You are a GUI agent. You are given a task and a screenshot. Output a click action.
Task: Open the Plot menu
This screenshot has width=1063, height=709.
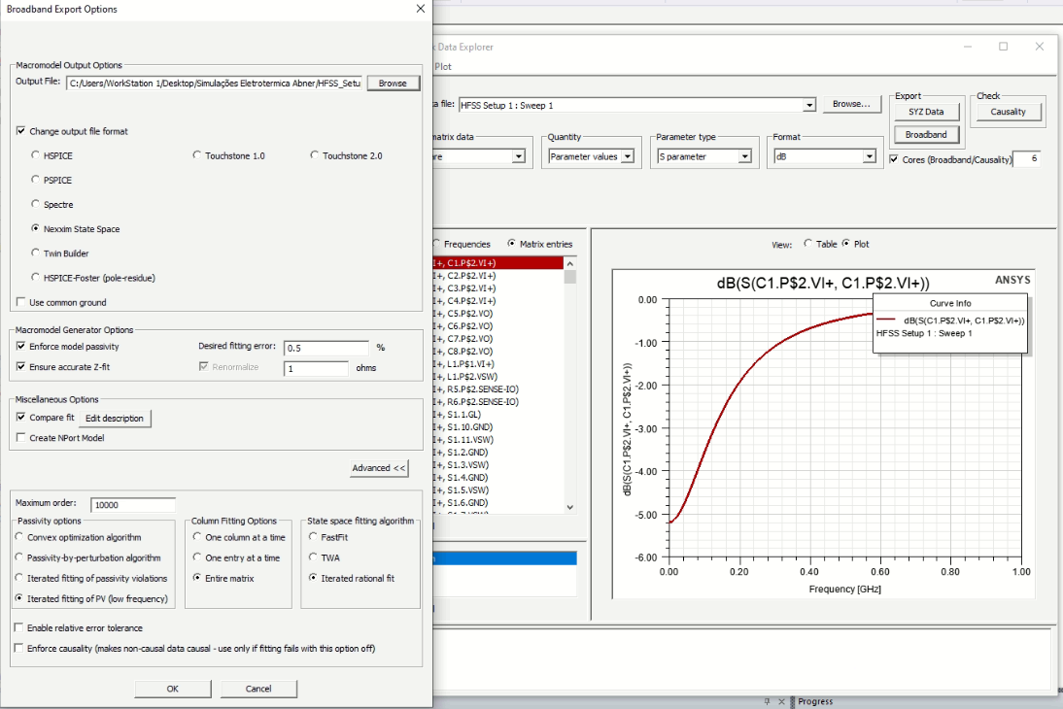[x=443, y=67]
